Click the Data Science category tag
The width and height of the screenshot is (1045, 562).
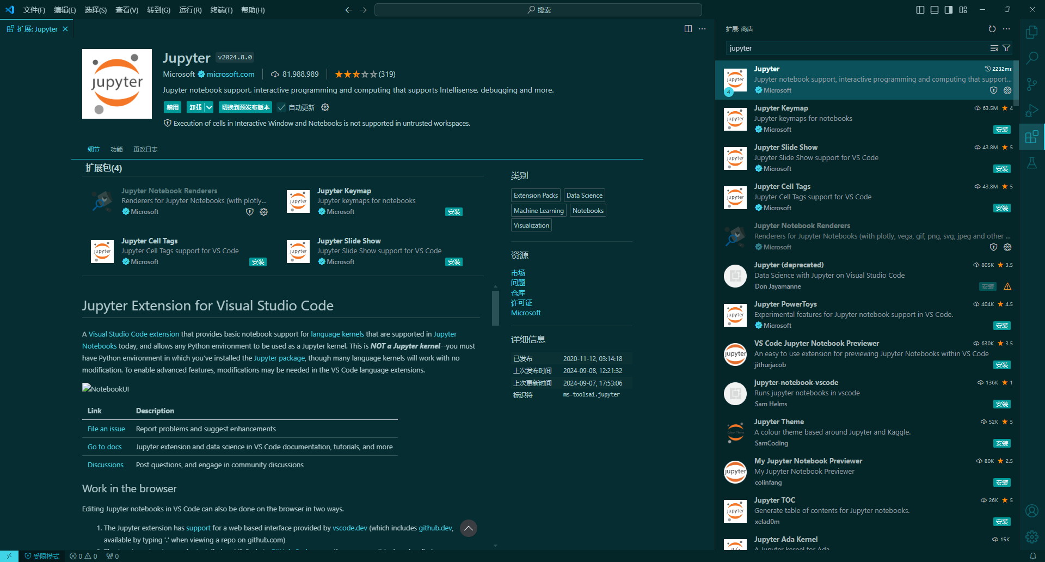(x=585, y=196)
